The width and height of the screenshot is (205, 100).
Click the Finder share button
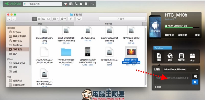(x=71, y=19)
